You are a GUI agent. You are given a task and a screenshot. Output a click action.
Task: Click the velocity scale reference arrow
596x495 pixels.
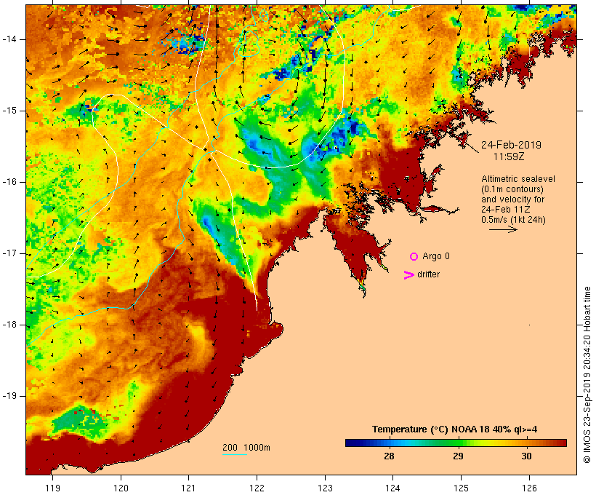503,229
